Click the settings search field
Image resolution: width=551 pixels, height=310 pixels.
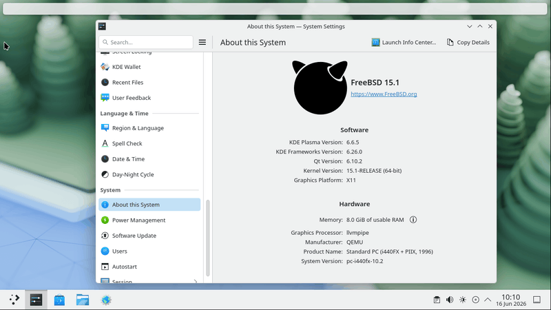point(146,42)
